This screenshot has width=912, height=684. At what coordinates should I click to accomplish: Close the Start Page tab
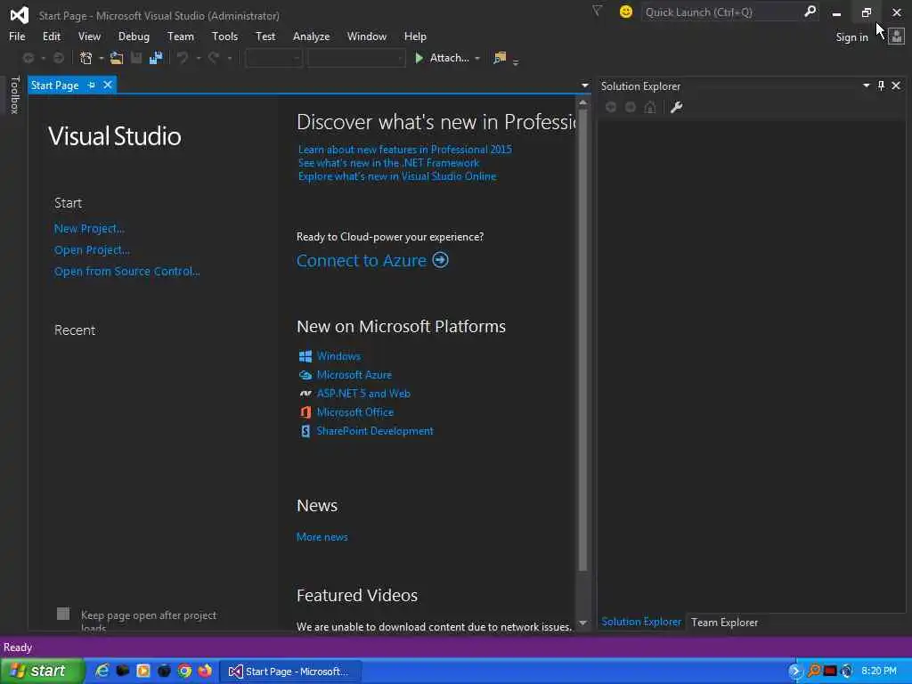tap(108, 85)
